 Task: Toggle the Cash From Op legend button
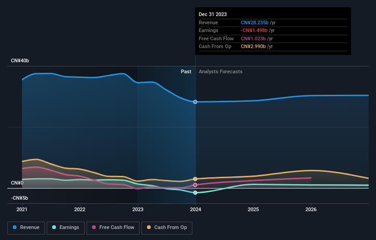[x=167, y=228]
